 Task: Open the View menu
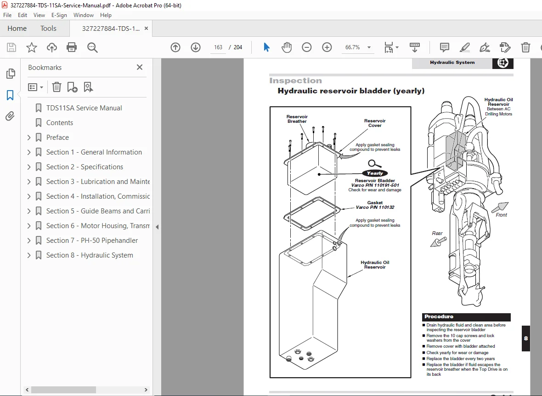(x=39, y=15)
